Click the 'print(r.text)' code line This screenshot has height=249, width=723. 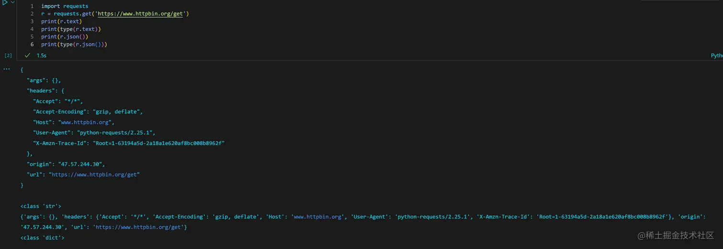click(x=61, y=22)
